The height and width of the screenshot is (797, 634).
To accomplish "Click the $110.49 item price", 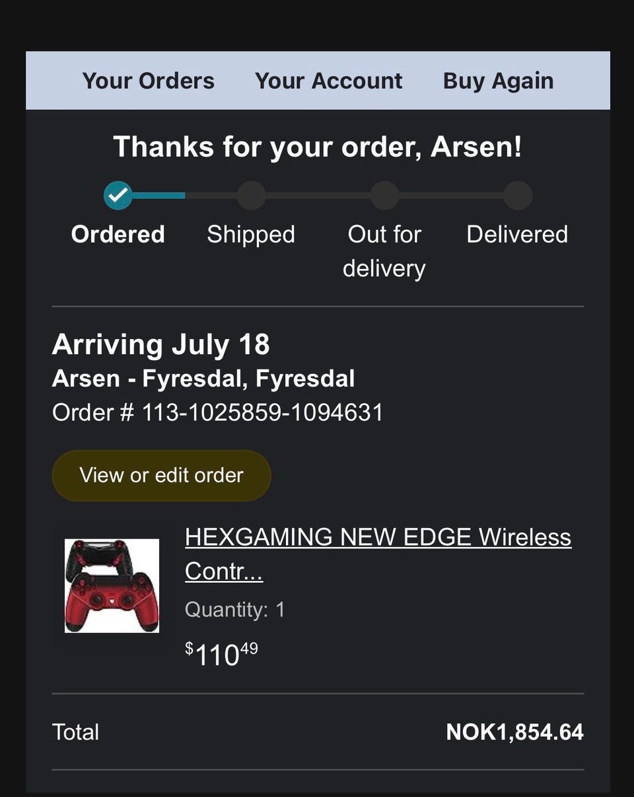I will [x=221, y=654].
